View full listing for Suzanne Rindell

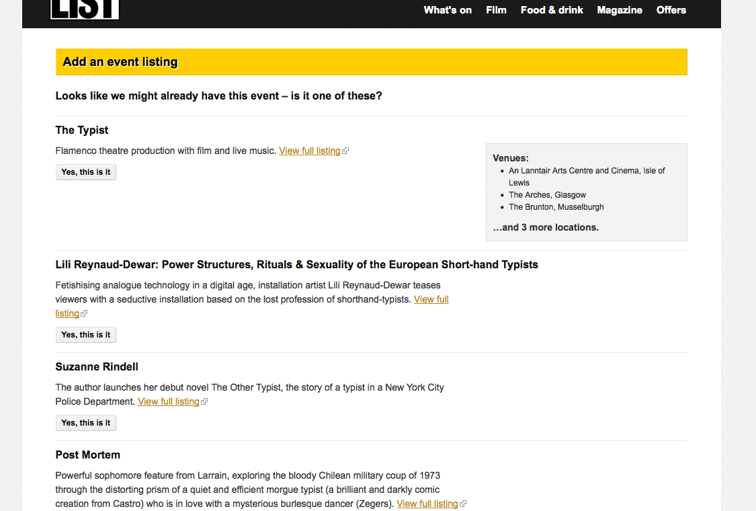168,402
